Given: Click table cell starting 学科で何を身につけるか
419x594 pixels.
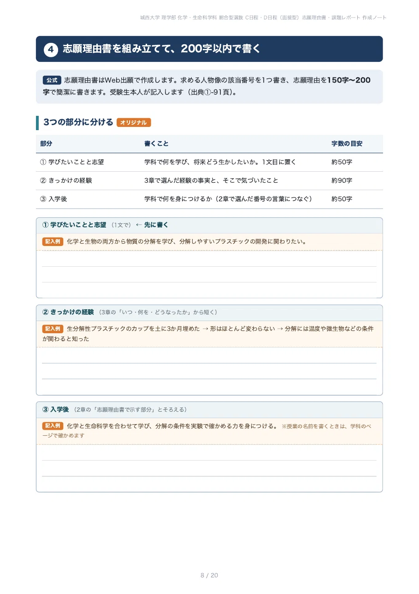Looking at the screenshot, I should point(228,199).
